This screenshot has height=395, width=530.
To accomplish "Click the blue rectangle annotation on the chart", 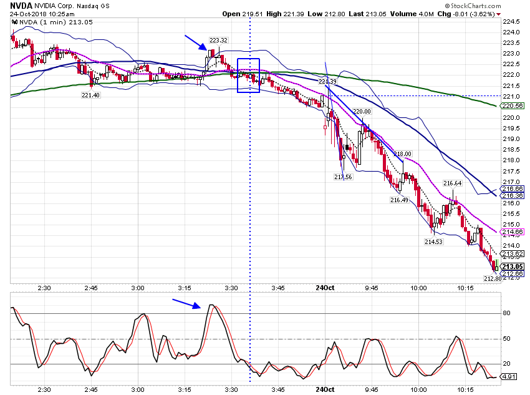I will [248, 76].
